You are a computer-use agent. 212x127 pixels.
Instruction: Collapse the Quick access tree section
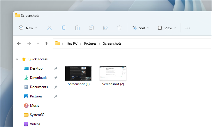pyautogui.click(x=17, y=59)
